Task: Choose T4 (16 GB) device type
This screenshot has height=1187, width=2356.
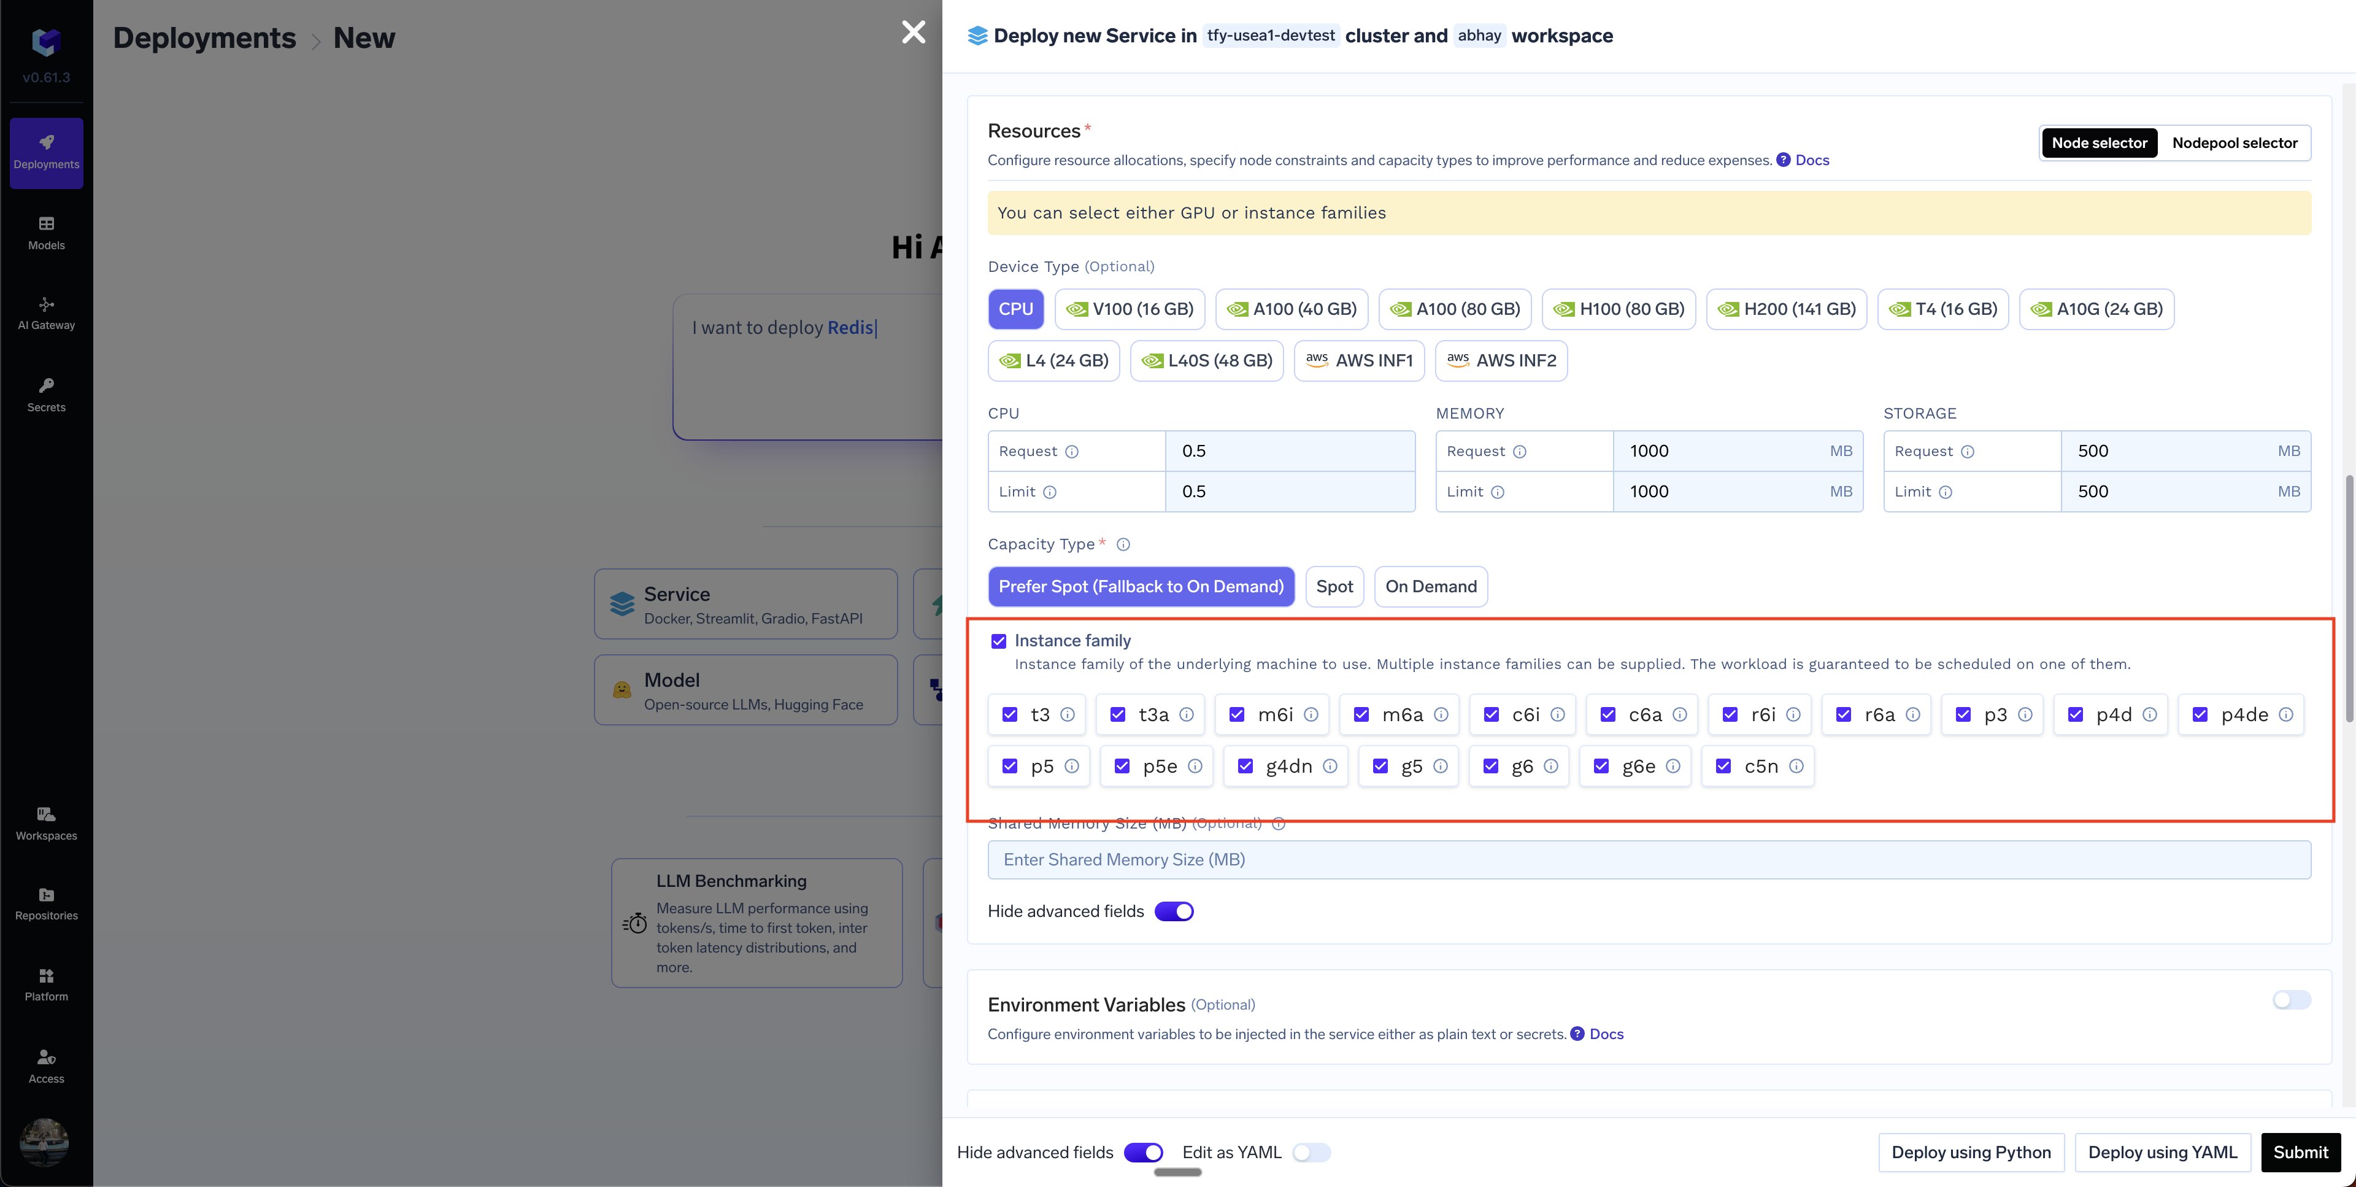Action: point(1942,309)
